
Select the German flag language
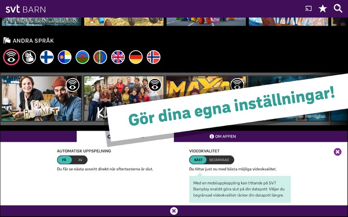(136, 57)
